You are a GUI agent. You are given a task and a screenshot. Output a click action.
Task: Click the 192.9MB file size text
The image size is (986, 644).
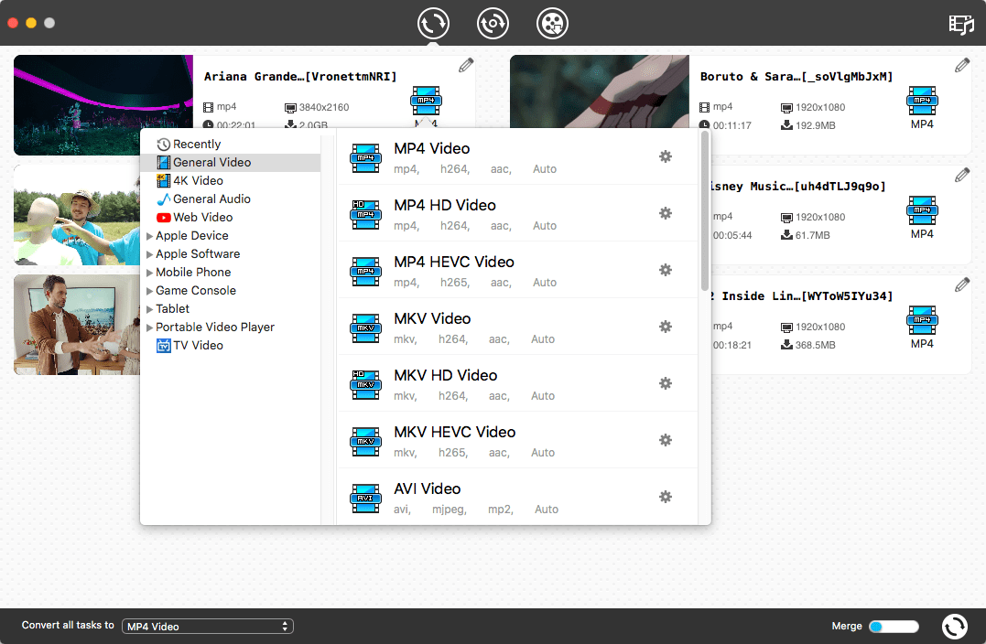[815, 125]
